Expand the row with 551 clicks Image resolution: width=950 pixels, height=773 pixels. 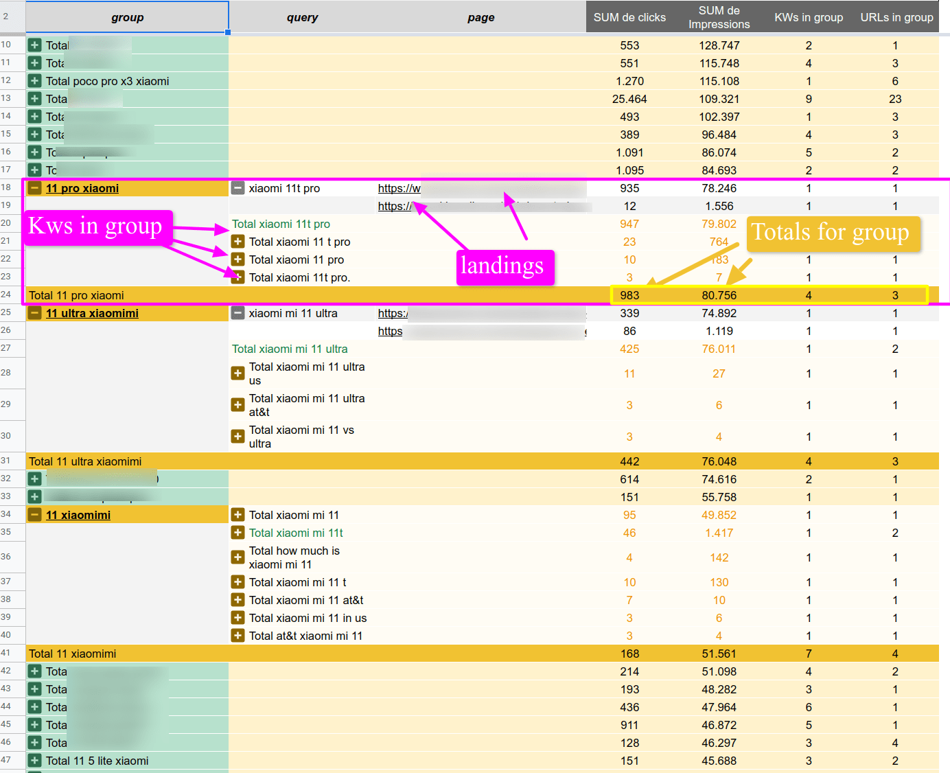[x=35, y=63]
